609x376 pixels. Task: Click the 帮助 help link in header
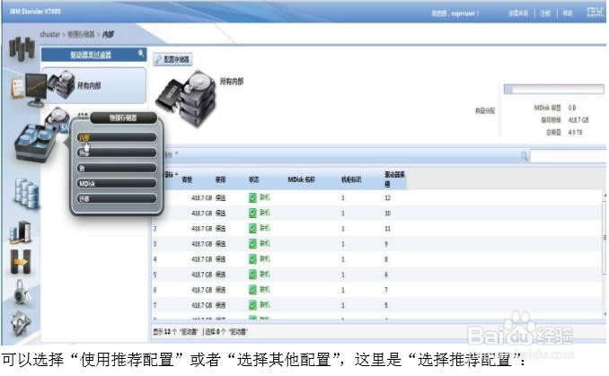[x=568, y=13]
